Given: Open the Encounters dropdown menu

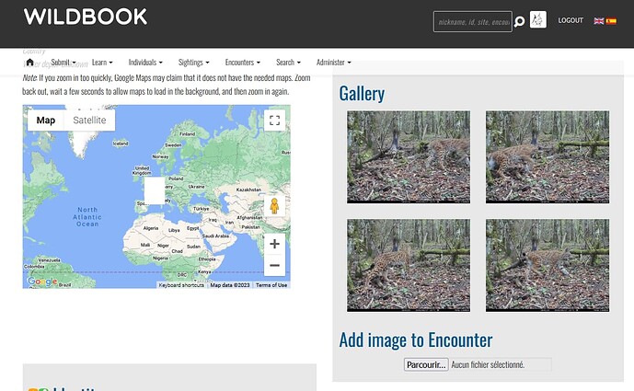Looking at the screenshot, I should pos(243,63).
